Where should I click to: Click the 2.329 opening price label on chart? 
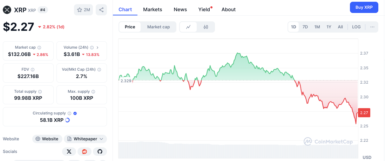click(x=126, y=80)
